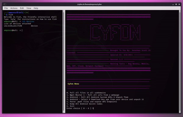
Task: Click option "0. Pull all files in all subdomains"
Action: tap(86, 93)
